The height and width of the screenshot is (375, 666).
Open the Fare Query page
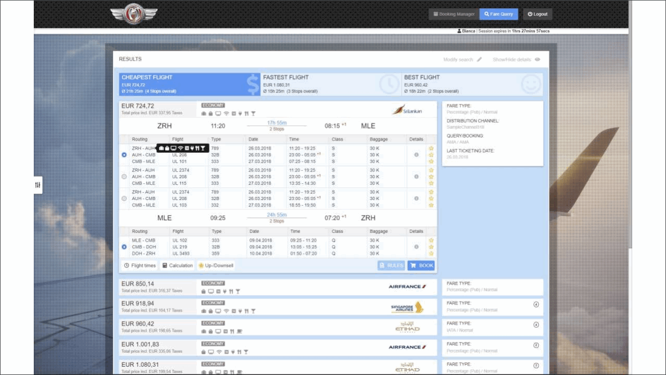point(498,14)
